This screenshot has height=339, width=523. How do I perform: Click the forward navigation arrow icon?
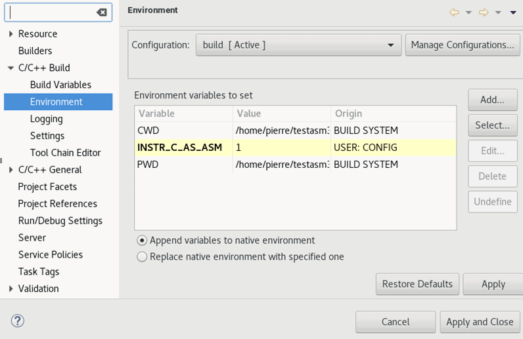pyautogui.click(x=484, y=12)
